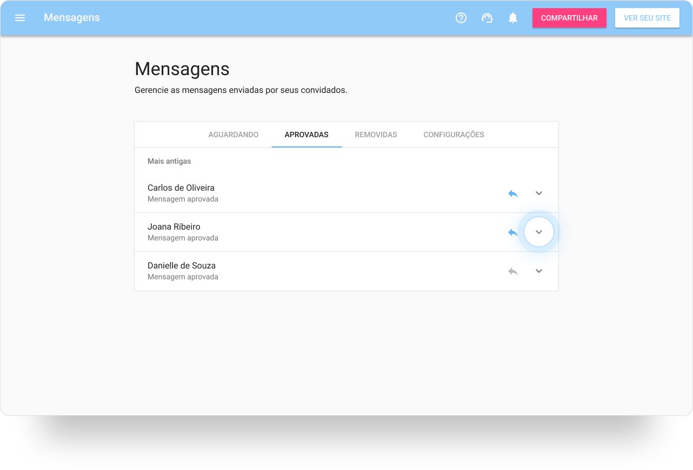Switch to the Aguardando tab
This screenshot has height=470, width=693.
pyautogui.click(x=234, y=135)
